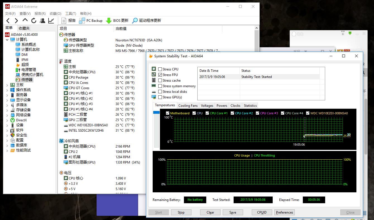Open the CPUID button
The width and height of the screenshot is (374, 220).
[262, 212]
